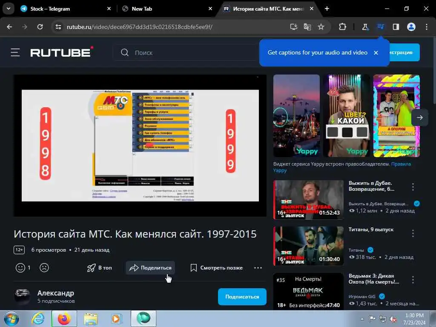This screenshot has width=436, height=327.
Task: Click the muted volume tray icon
Action: point(393,319)
